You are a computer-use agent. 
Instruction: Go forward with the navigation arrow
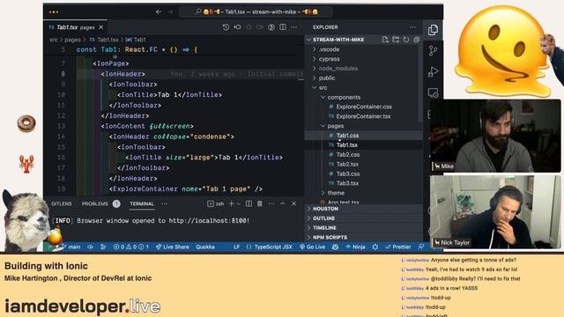(x=170, y=11)
